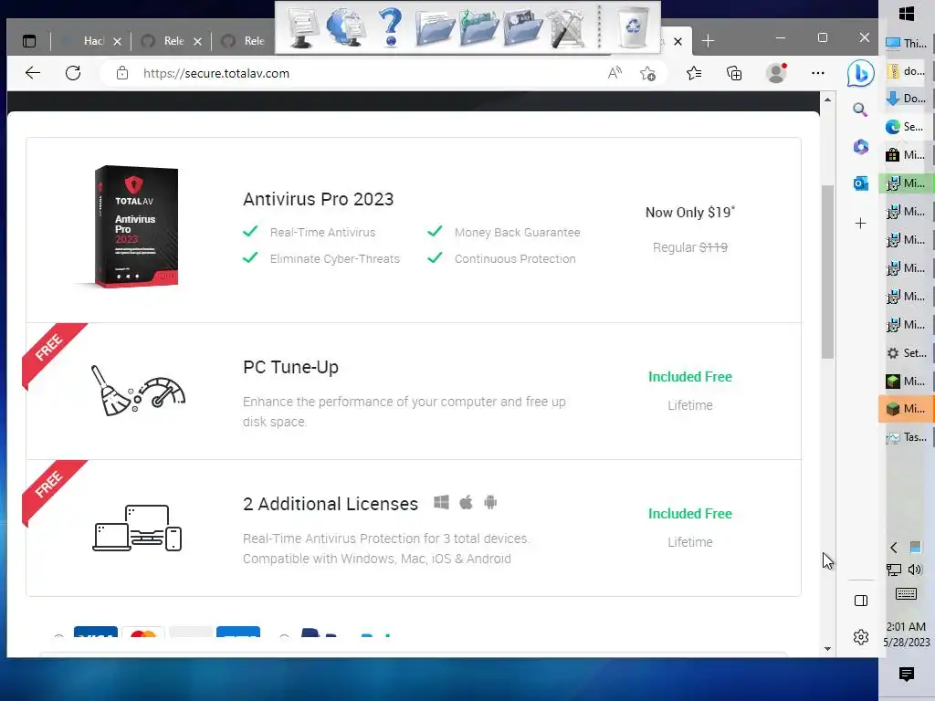Click the network tray icon
Viewport: 935px width, 701px height.
tap(894, 570)
